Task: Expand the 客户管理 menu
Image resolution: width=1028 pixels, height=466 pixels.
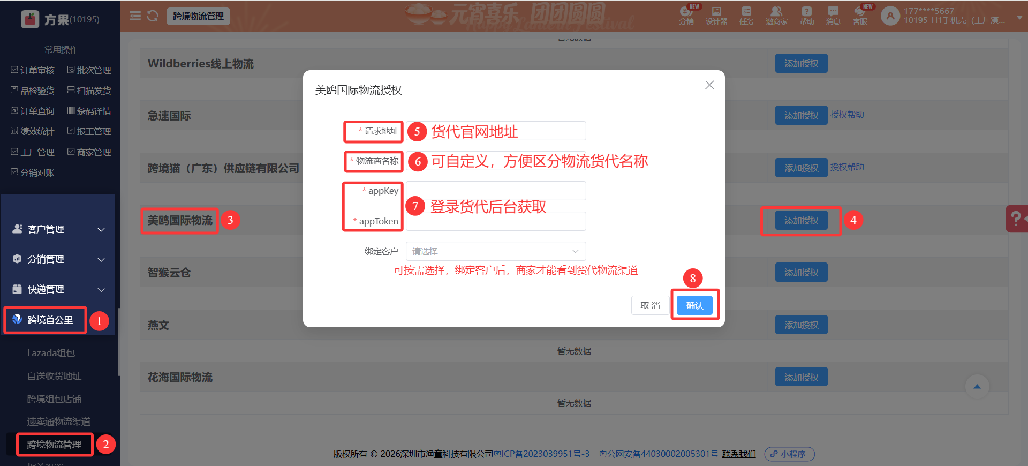Action: pyautogui.click(x=58, y=229)
